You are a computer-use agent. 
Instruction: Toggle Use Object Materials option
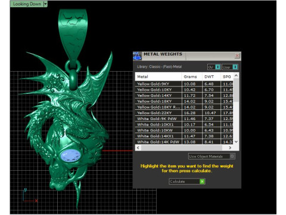pyautogui.click(x=212, y=156)
